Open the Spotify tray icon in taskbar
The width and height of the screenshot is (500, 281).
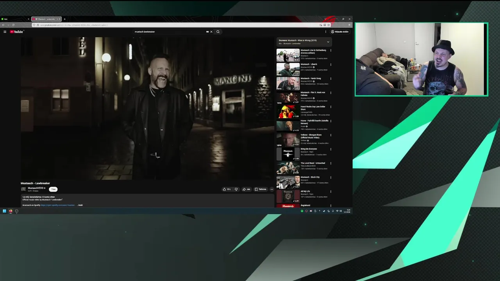302,211
